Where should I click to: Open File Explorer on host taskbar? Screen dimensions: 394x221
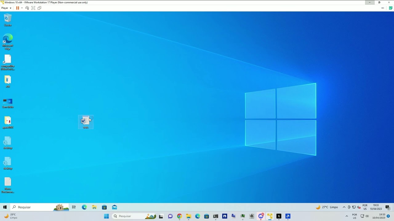(x=188, y=216)
